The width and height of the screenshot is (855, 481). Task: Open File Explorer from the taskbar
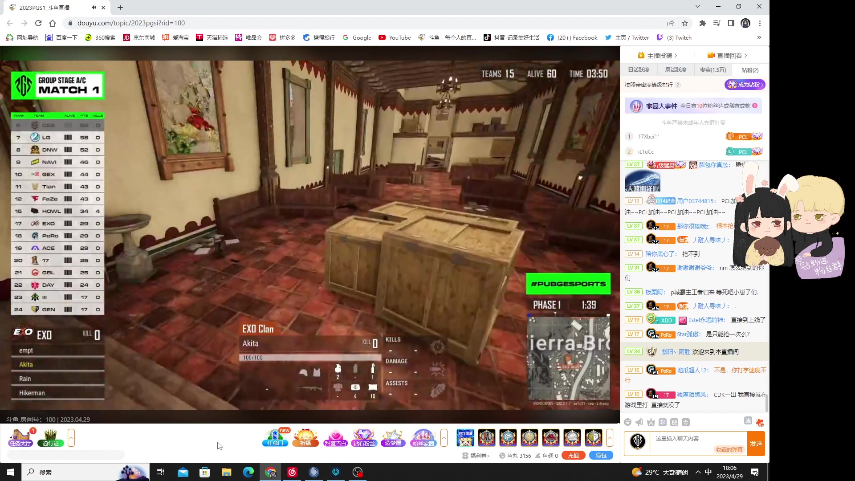click(x=227, y=472)
